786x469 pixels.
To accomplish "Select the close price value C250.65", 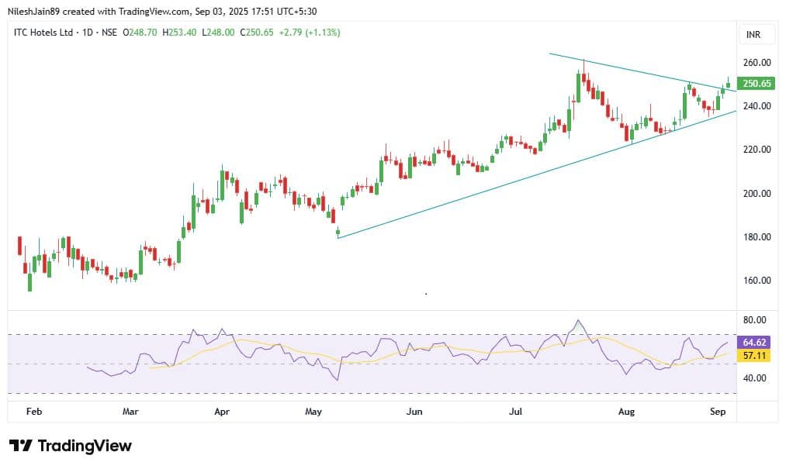I will pyautogui.click(x=257, y=33).
